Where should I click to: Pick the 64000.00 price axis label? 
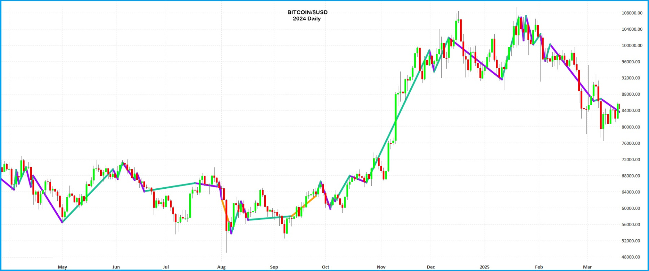click(632, 192)
